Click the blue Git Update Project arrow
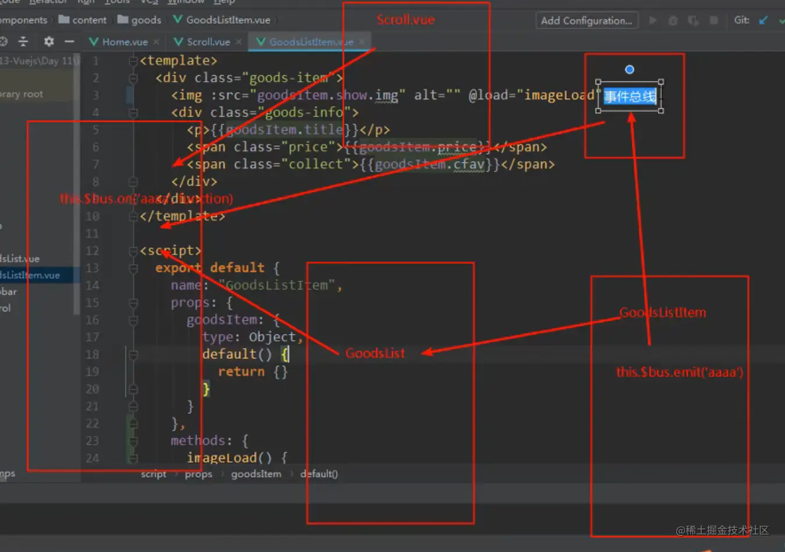 click(x=763, y=20)
